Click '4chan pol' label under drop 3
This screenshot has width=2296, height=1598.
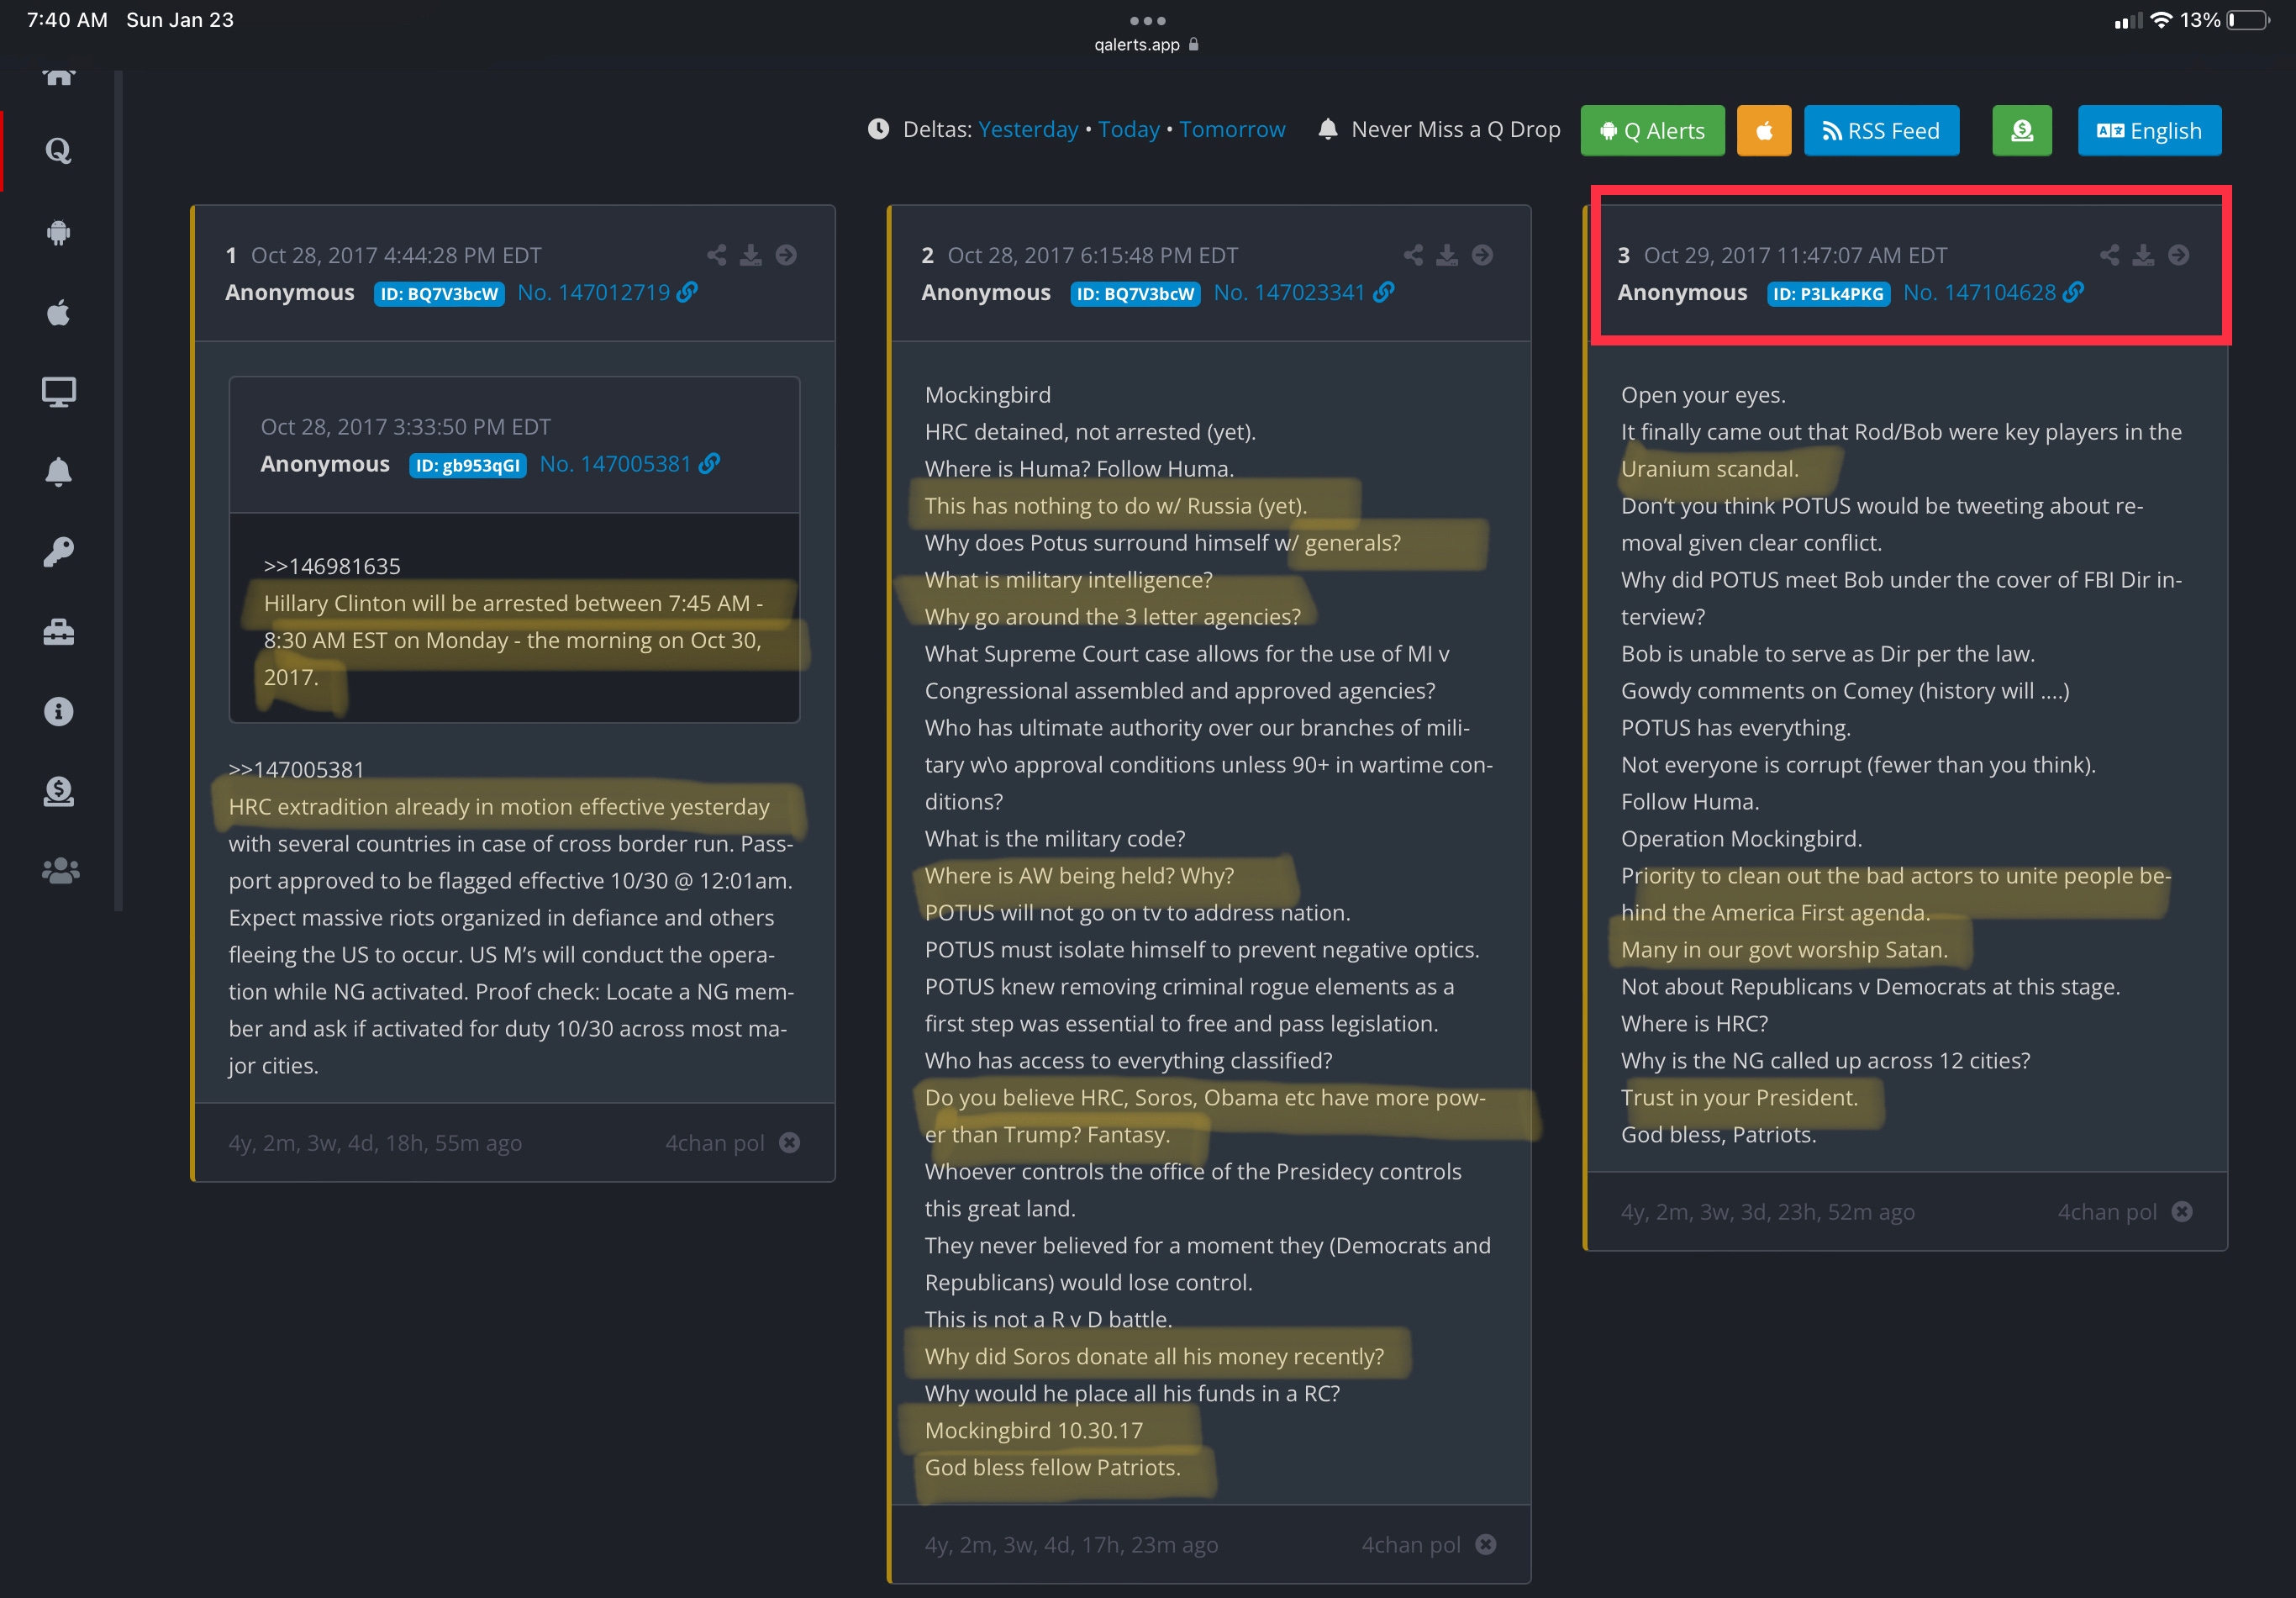pos(2107,1212)
